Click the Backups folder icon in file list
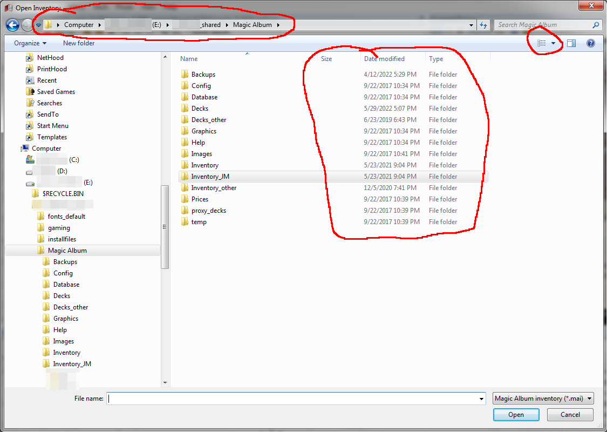Viewport: 607px width, 432px height. tap(185, 74)
